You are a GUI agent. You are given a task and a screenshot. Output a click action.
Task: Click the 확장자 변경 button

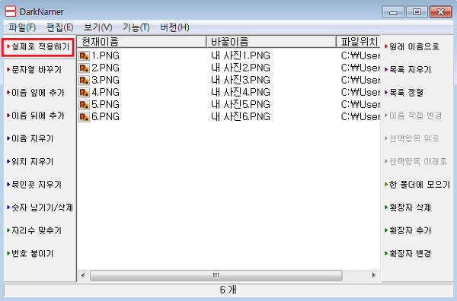tap(407, 253)
